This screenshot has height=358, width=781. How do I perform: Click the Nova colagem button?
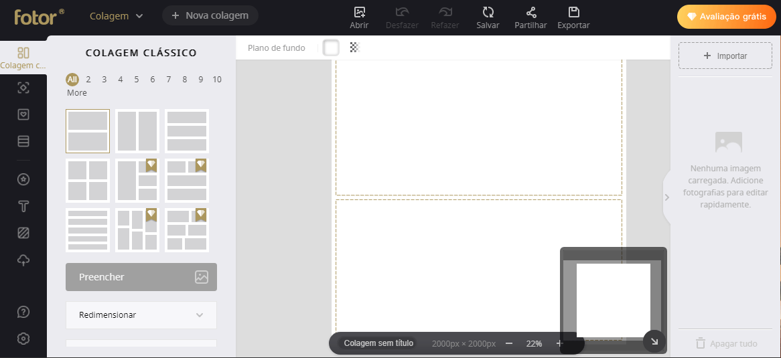coord(210,15)
